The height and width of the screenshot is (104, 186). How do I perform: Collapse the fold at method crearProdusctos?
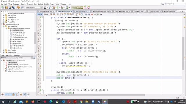point(43,17)
